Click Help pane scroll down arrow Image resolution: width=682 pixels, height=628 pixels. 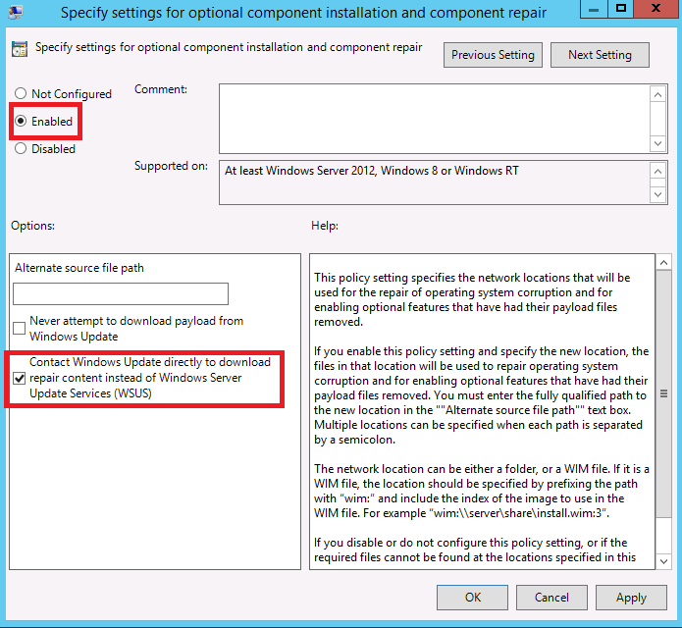point(663,561)
